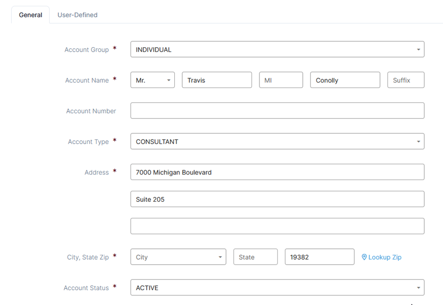The width and height of the screenshot is (443, 305).
Task: Open the City dropdown
Action: click(x=178, y=257)
